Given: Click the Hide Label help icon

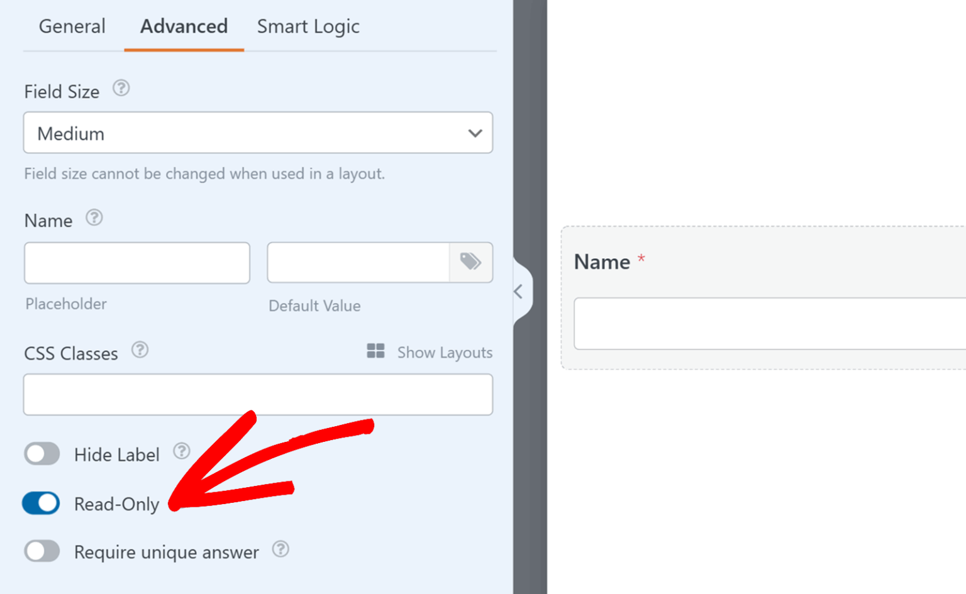Looking at the screenshot, I should tap(182, 450).
